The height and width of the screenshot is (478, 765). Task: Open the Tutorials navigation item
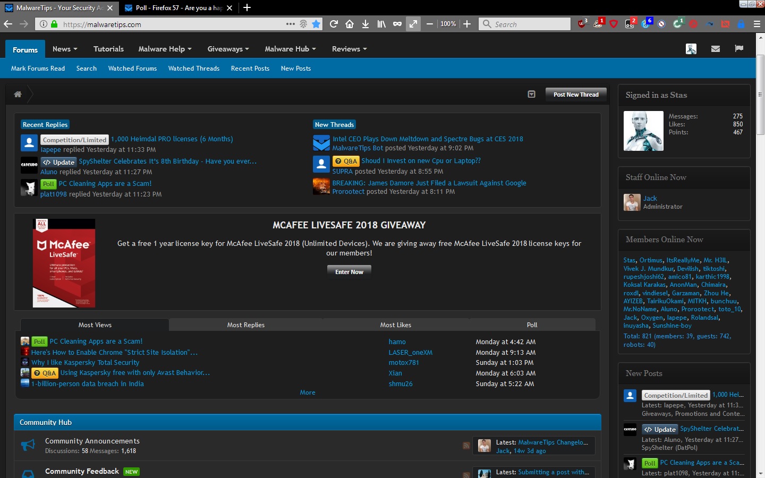coord(108,49)
